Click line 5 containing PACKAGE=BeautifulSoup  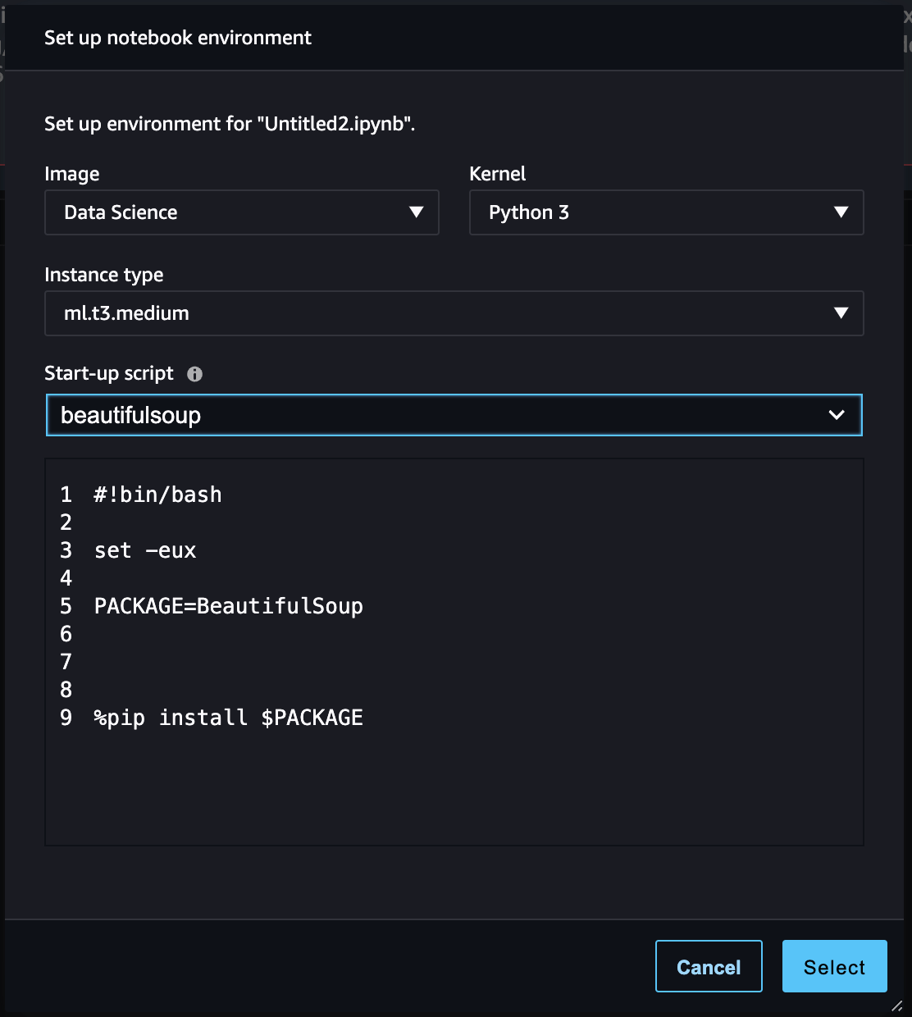tap(228, 607)
